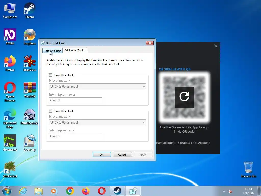Open time zone dropdown above Clock 1
The image size is (261, 196).
[97, 87]
